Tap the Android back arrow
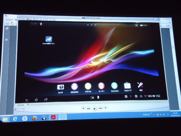181x136 pixels. pos(27,100)
